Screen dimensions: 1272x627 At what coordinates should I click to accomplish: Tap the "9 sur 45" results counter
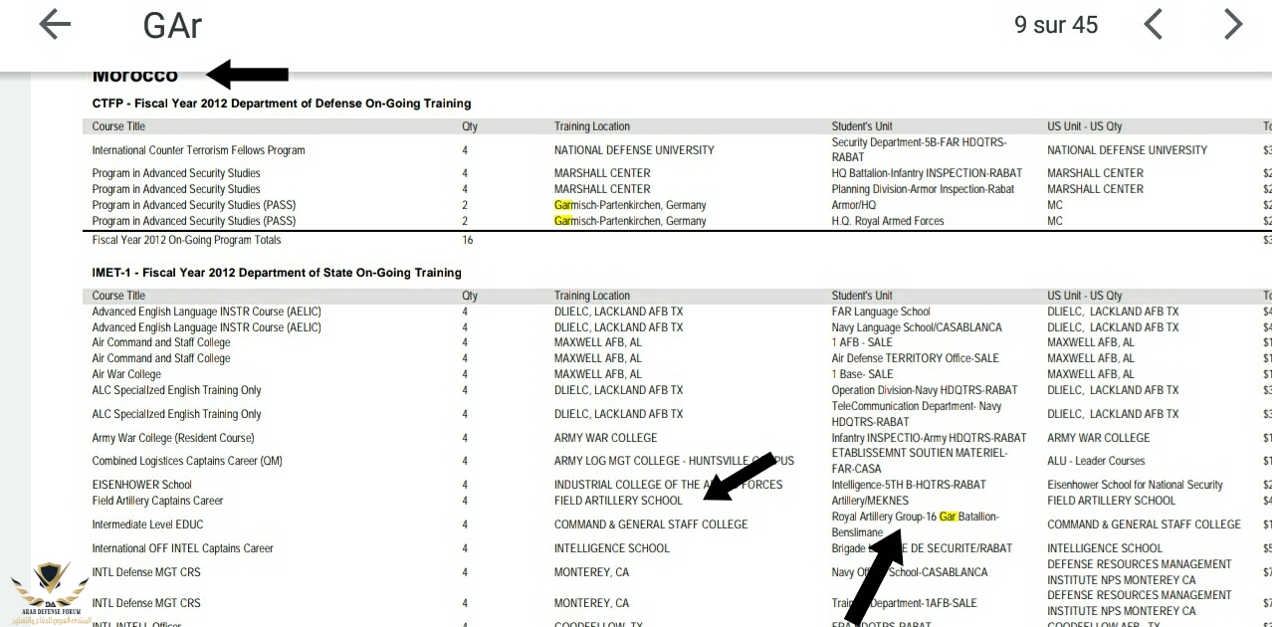tap(1056, 26)
